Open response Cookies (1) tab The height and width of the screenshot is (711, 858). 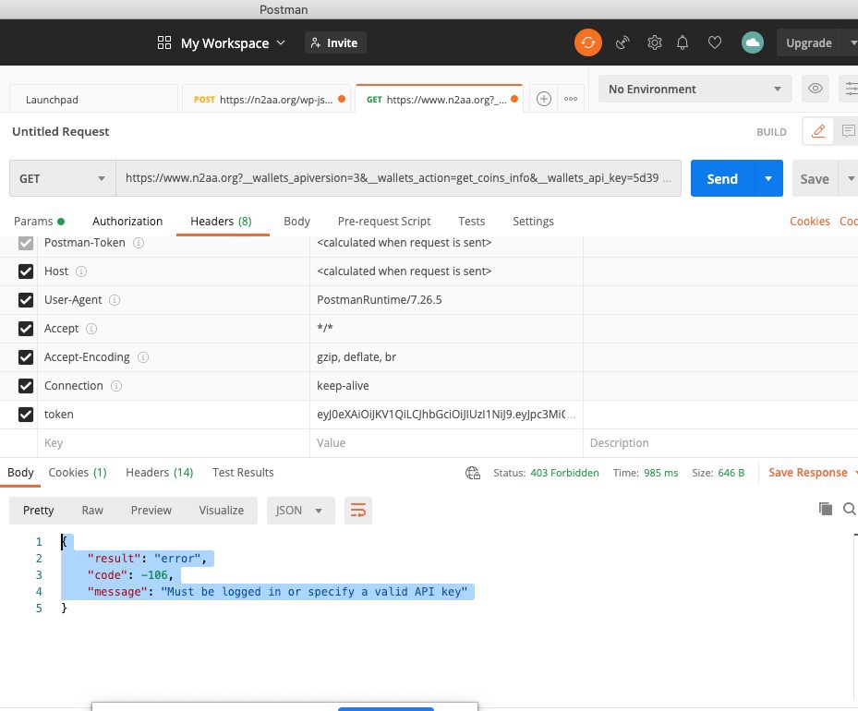(x=78, y=473)
